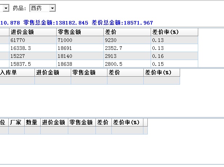Click the 0.16 rate cell
The height and width of the screenshot is (167, 224).
(174, 56)
